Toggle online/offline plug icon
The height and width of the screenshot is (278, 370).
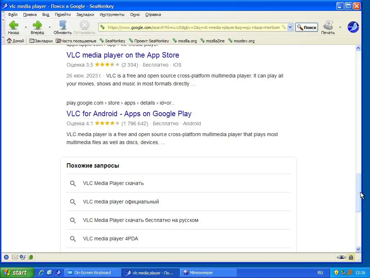coord(341,257)
